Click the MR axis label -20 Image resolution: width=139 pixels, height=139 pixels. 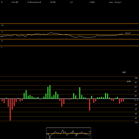click(x=136, y=105)
